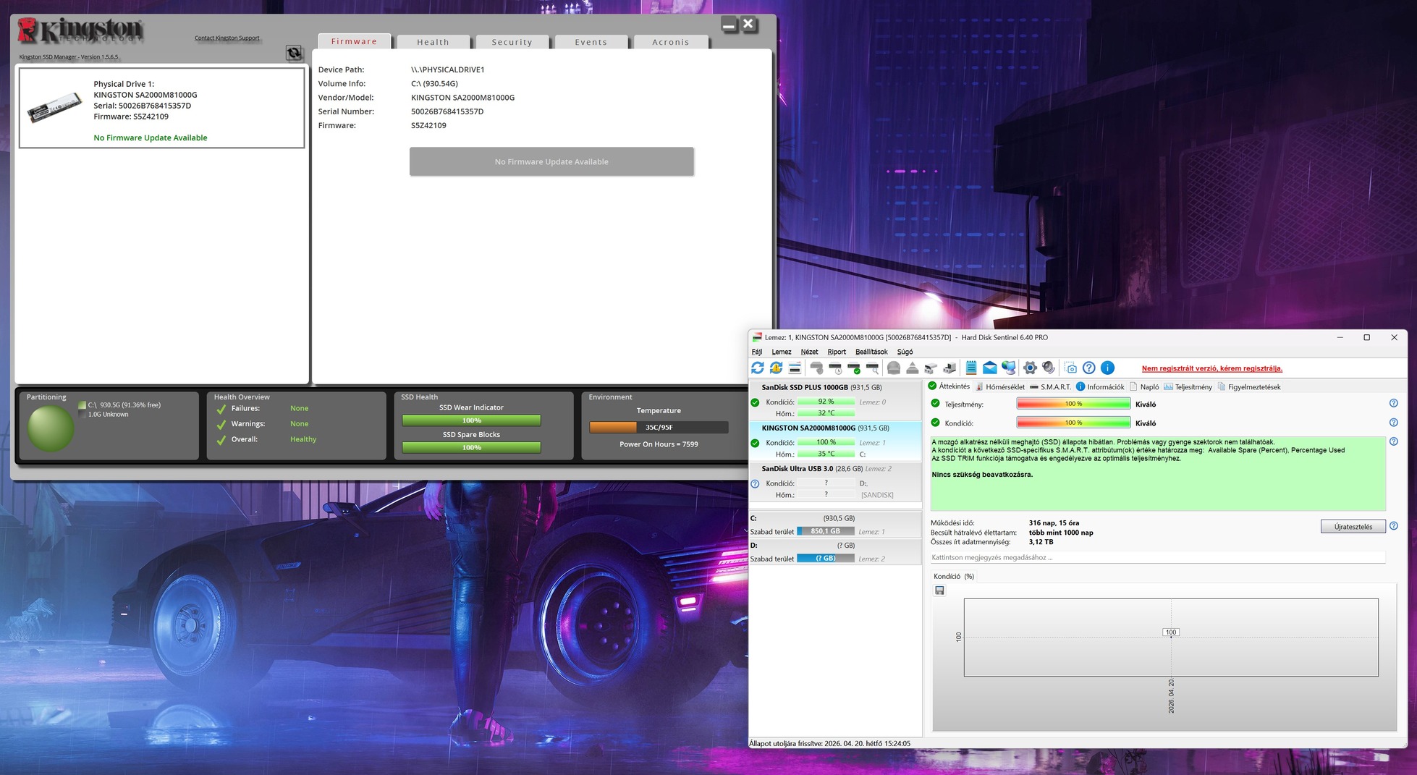Image resolution: width=1417 pixels, height=775 pixels.
Task: Click the Újratesztelés button
Action: point(1353,527)
